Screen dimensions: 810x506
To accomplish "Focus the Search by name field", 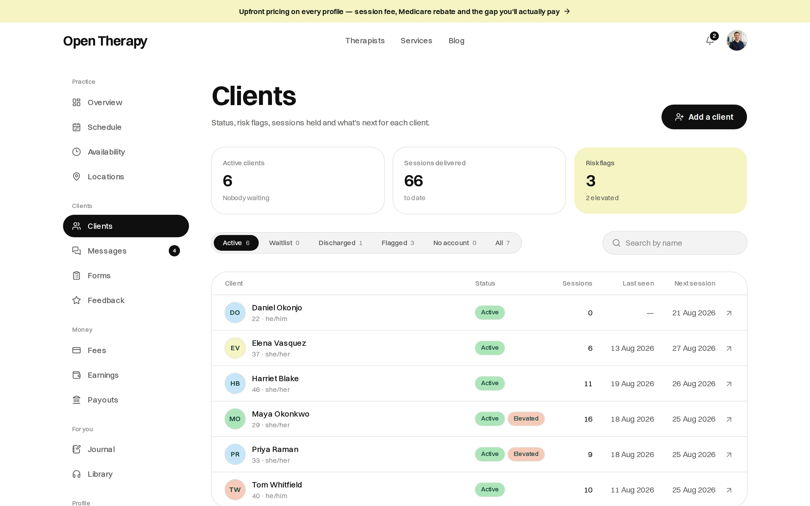I will coord(675,243).
